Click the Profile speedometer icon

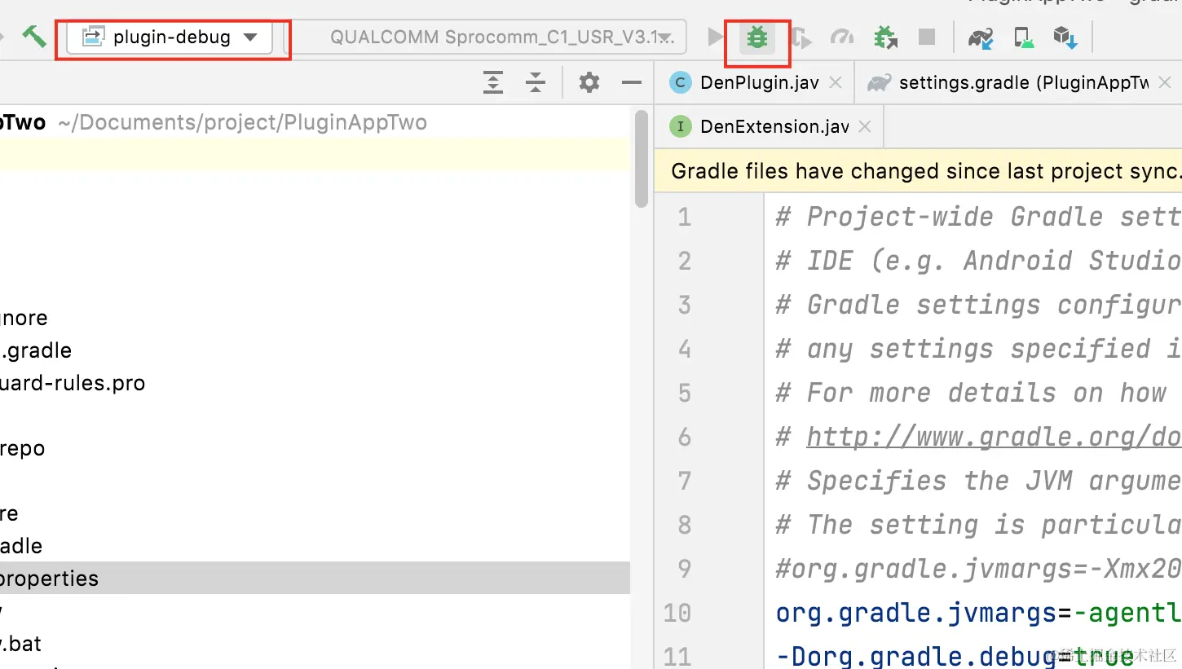tap(842, 37)
